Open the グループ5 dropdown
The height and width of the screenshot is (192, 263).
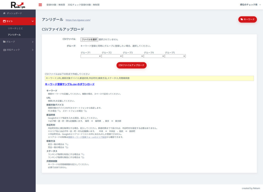click(175, 56)
